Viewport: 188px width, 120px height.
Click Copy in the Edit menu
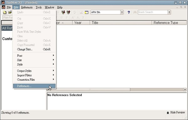(x=34, y=23)
